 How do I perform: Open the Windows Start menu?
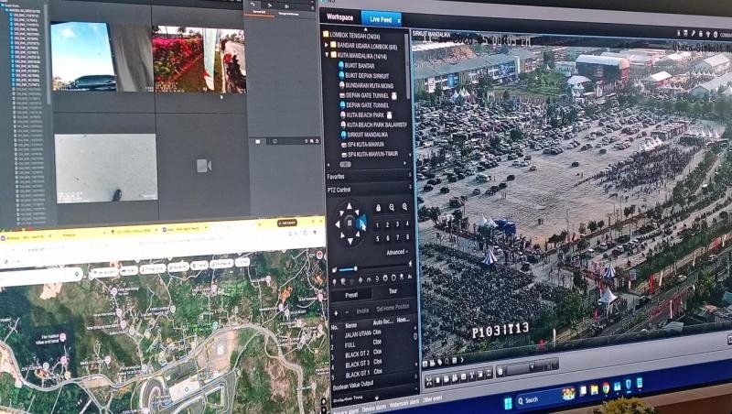[509, 402]
